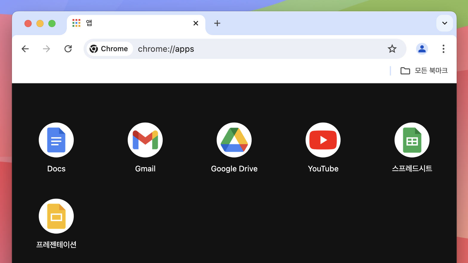The width and height of the screenshot is (468, 263).
Task: Launch the YouTube app icon
Action: (x=323, y=140)
